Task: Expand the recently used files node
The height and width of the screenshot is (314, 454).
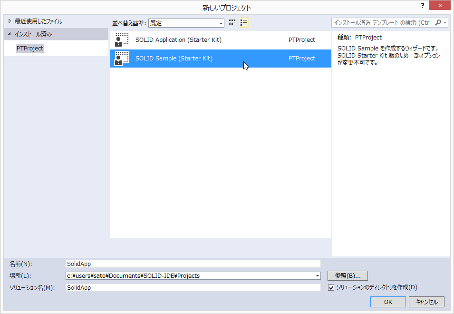Action: 10,21
